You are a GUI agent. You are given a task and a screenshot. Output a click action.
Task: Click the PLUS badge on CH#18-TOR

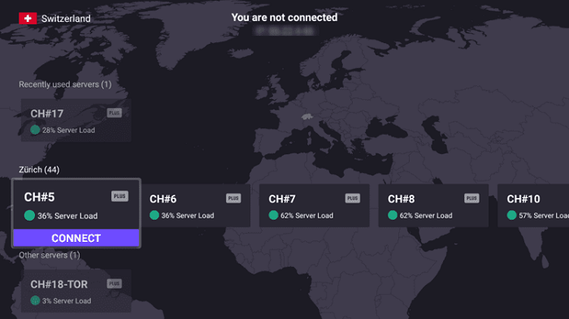pyautogui.click(x=115, y=283)
